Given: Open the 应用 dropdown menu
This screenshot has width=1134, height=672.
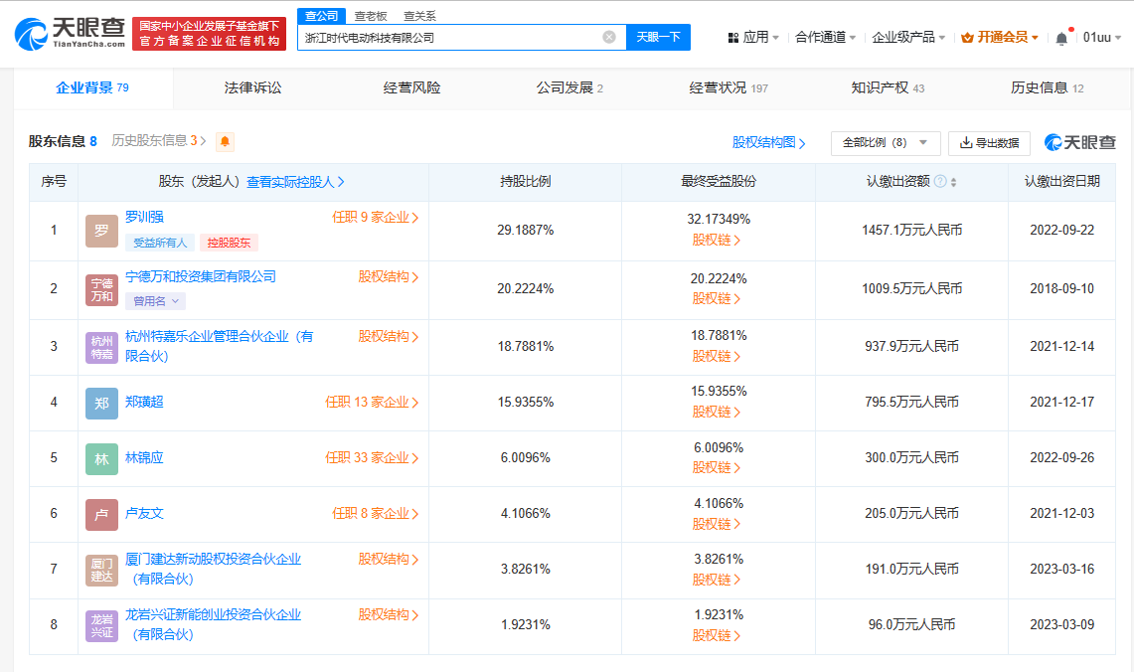Looking at the screenshot, I should tap(753, 37).
